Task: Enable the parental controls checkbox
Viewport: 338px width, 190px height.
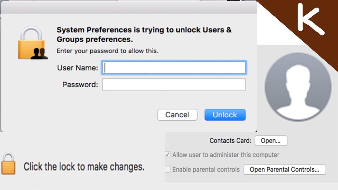Action: coord(167,169)
